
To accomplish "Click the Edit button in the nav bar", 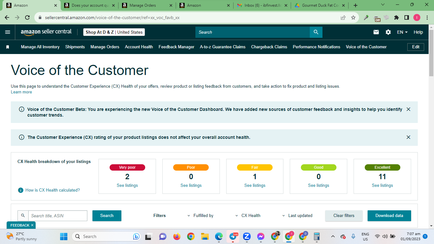I will pyautogui.click(x=416, y=47).
